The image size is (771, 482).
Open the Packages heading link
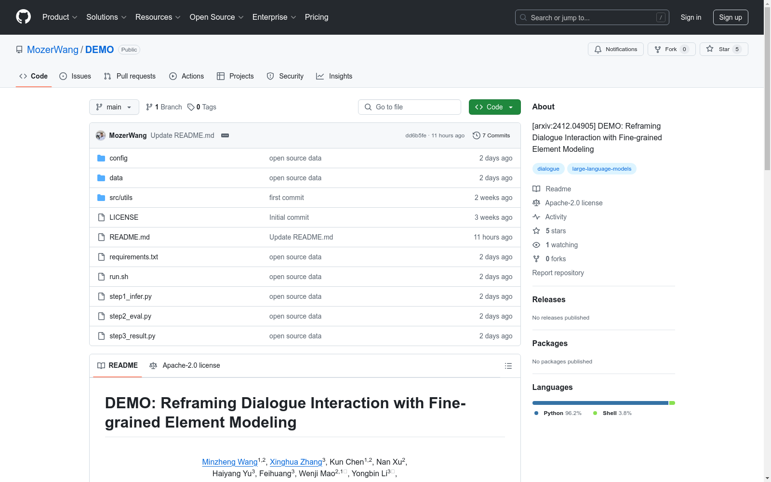click(x=550, y=343)
